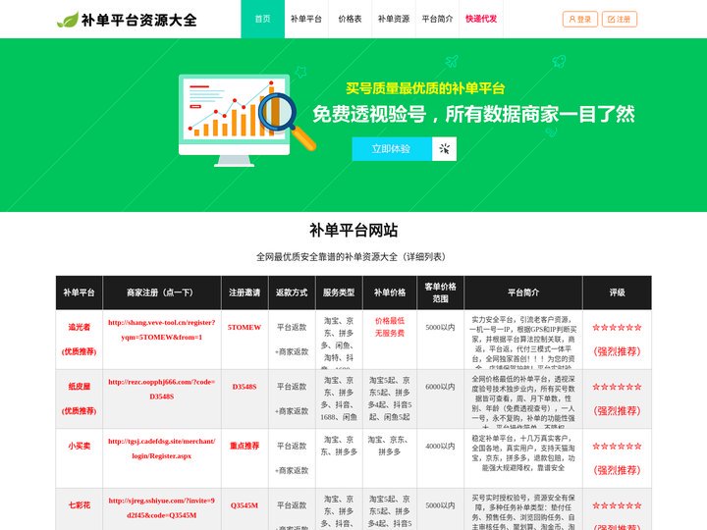Click the star rating in 纸皮屋 row
This screenshot has width=707, height=530.
pos(618,387)
